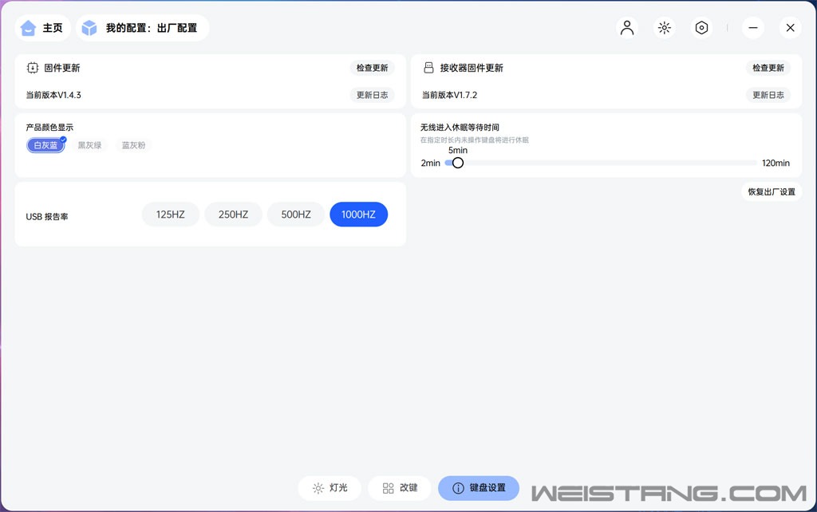Switch to the 改键 key remap tab
Viewport: 817px width, 512px height.
pyautogui.click(x=400, y=488)
